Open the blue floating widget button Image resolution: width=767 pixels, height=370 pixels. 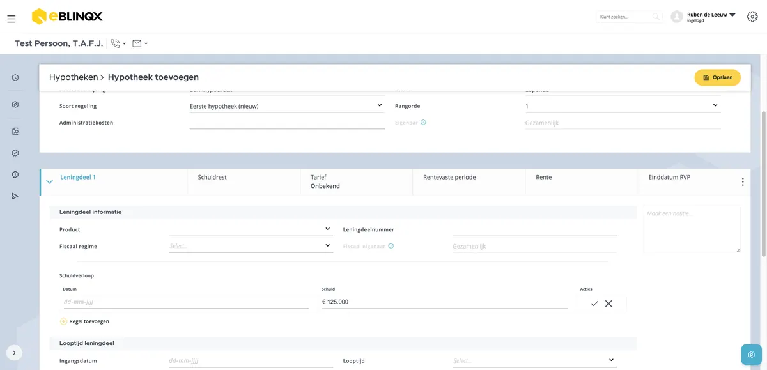coord(752,355)
